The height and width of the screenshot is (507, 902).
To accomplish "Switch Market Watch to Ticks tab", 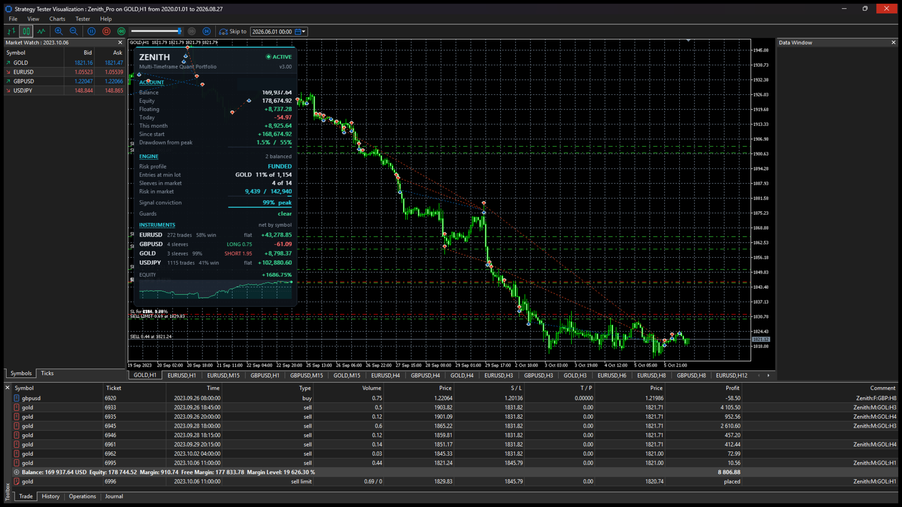I will [x=47, y=373].
